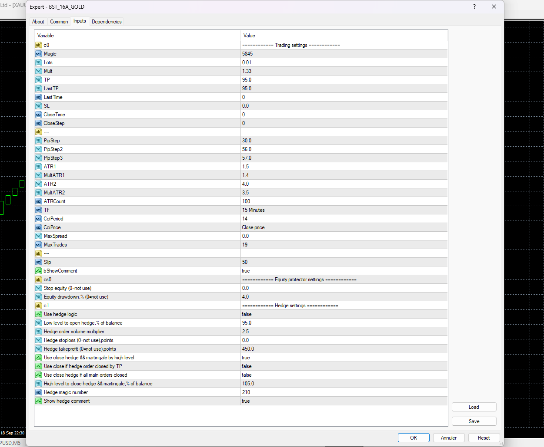Click the Hedge magic number icon
This screenshot has width=544, height=447.
(x=39, y=392)
